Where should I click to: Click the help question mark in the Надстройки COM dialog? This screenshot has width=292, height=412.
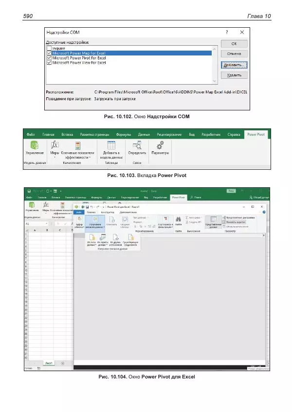(227, 32)
